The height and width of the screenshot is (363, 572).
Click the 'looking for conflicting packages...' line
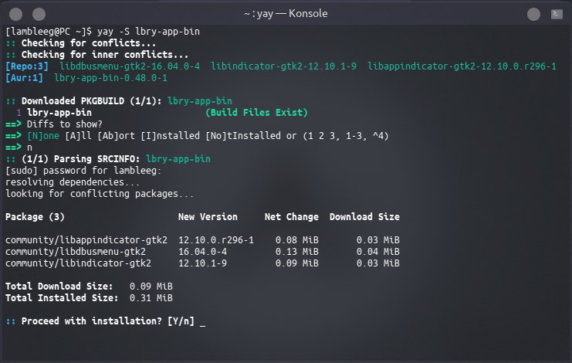click(x=100, y=194)
